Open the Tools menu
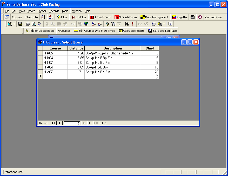Viewport: 228px width, 176px height. tap(65, 11)
